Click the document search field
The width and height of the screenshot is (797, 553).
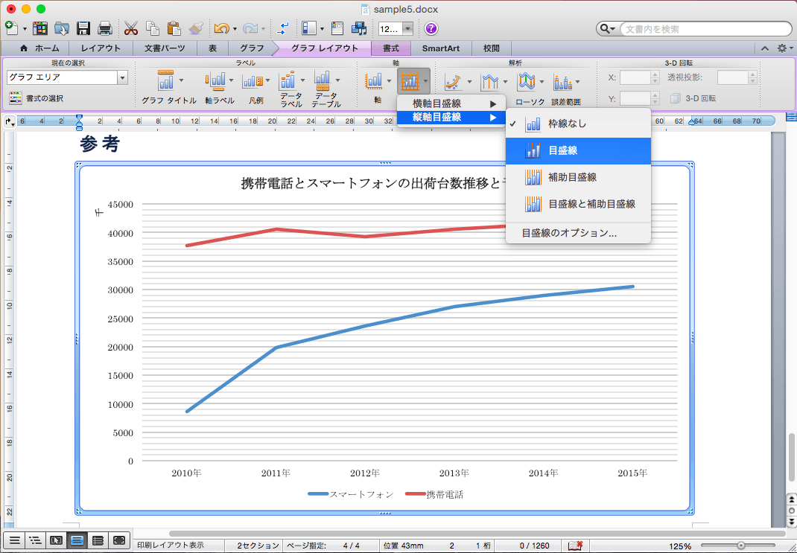(705, 29)
